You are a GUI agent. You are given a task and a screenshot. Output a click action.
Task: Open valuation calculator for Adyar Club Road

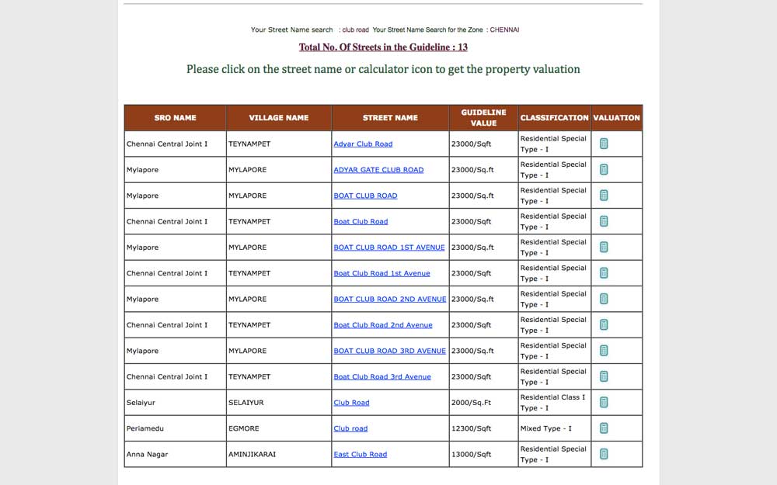pyautogui.click(x=603, y=144)
